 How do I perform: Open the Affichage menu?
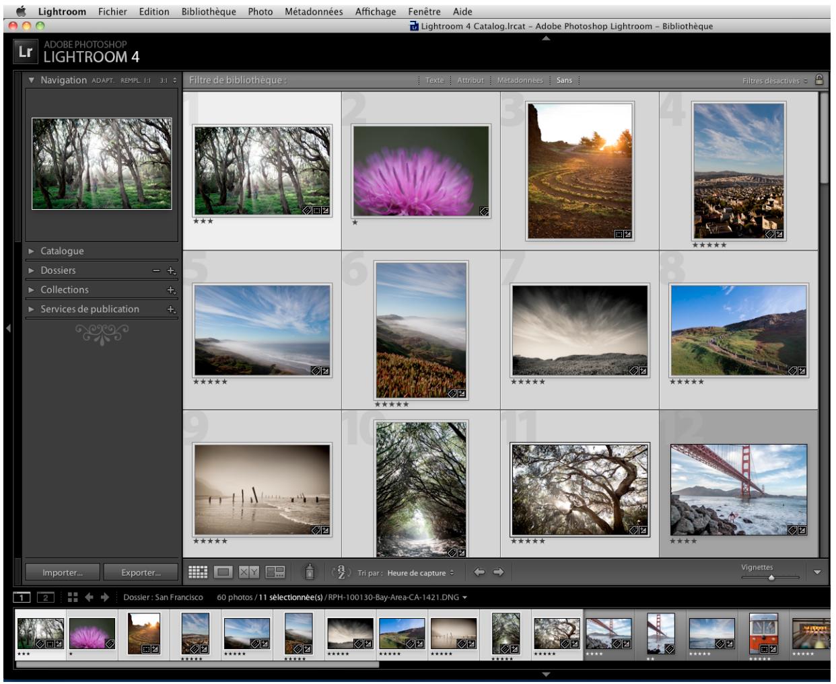click(x=376, y=11)
